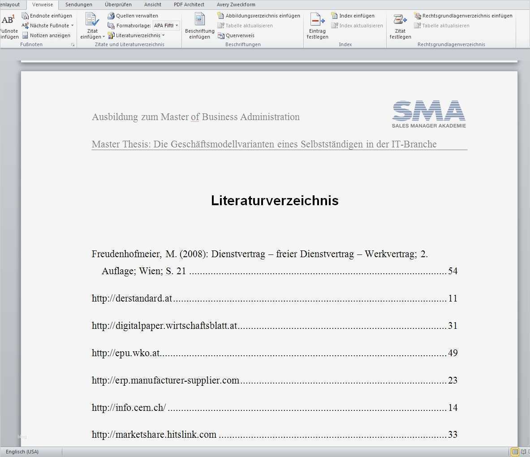Toggle Notizen anzeigen

[46, 35]
